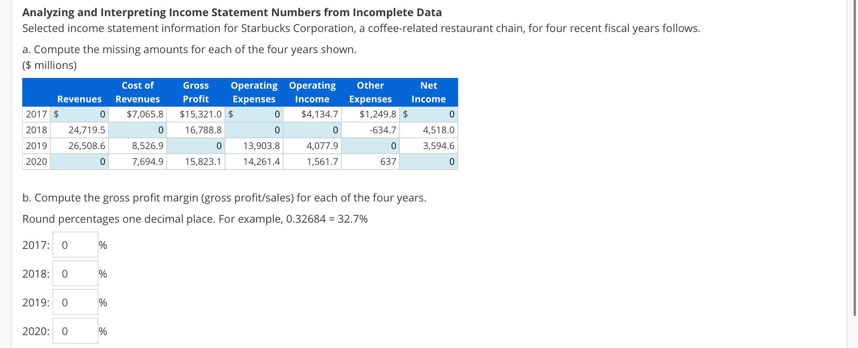Select the 2017 operating income value $4,134.7
The image size is (858, 348).
point(320,114)
